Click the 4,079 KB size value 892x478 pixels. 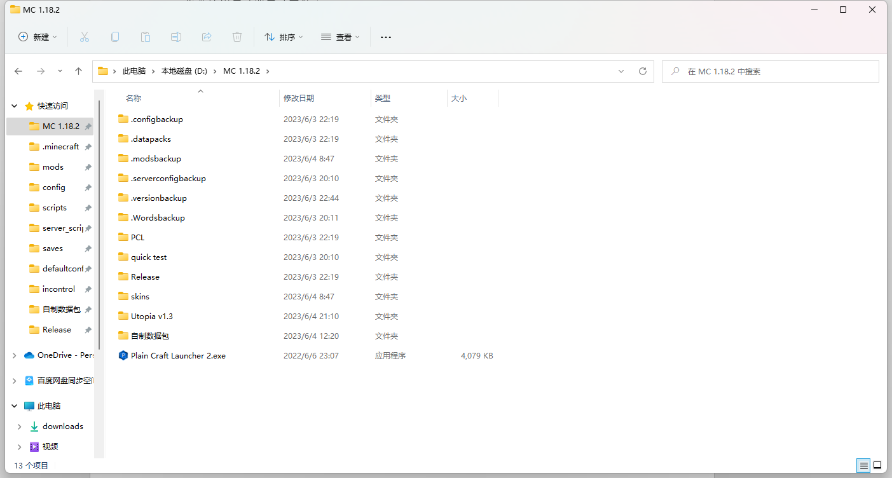477,356
